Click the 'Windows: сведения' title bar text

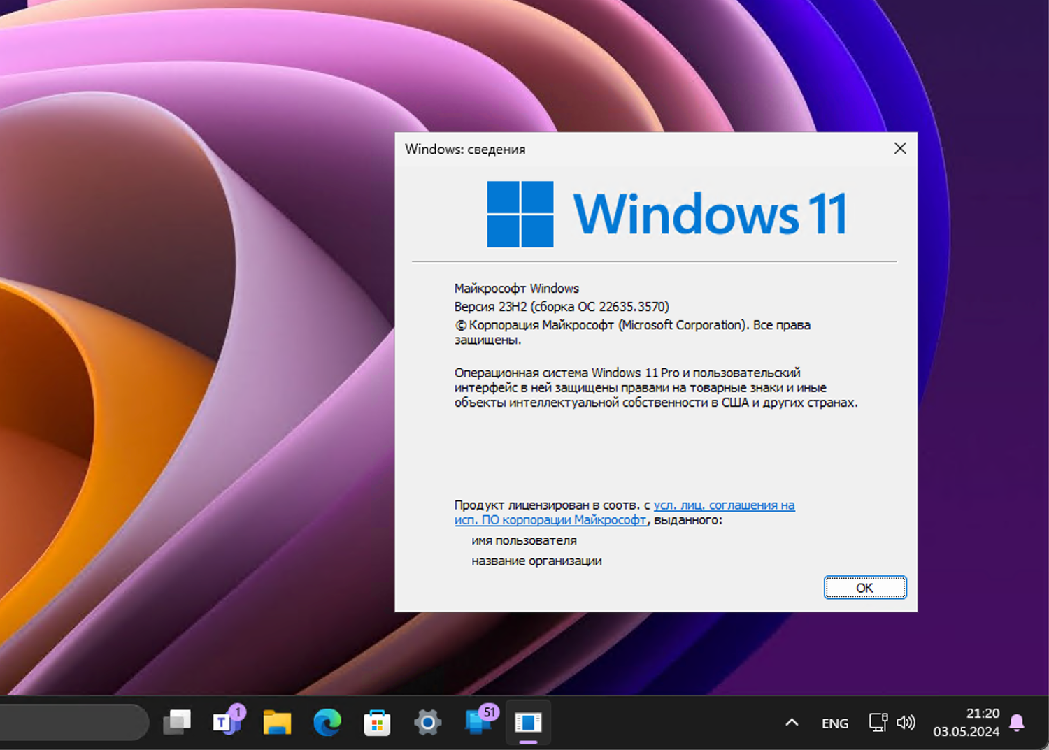(465, 149)
